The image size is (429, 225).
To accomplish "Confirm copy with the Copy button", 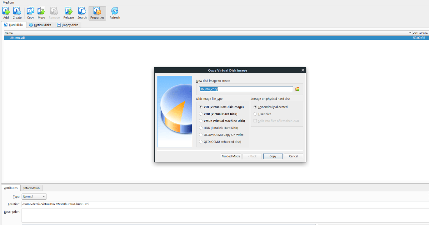I will (x=273, y=156).
